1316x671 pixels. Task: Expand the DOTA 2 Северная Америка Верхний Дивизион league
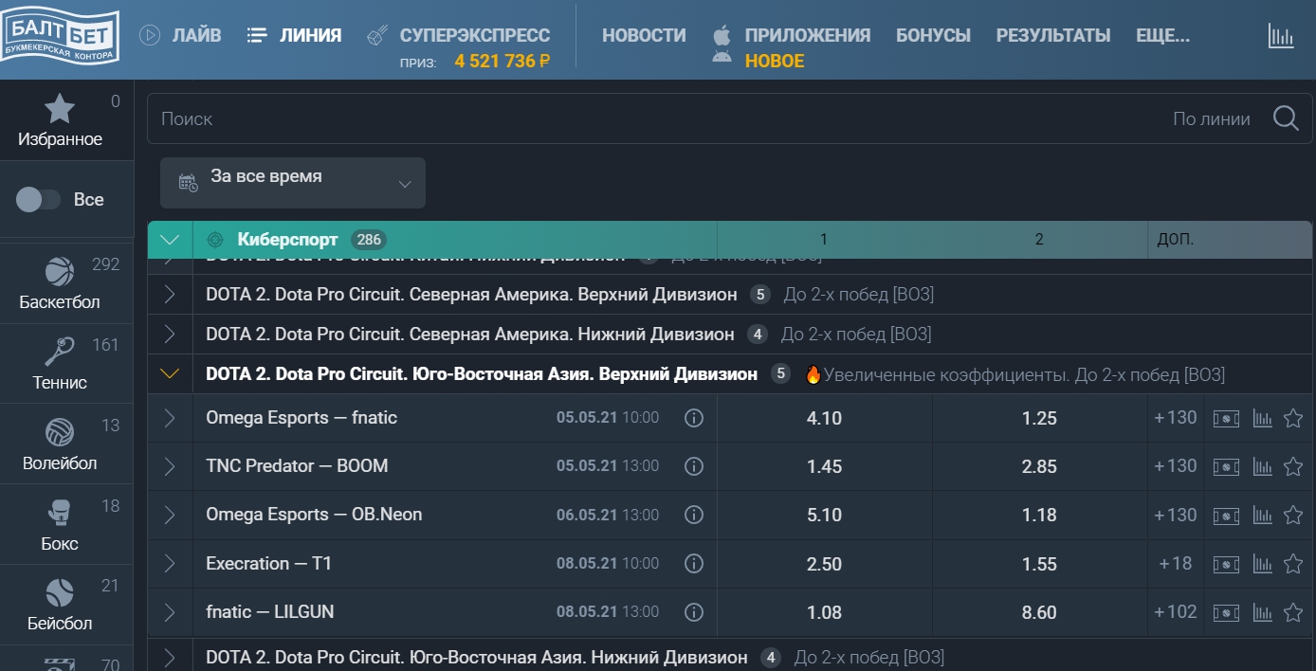[169, 295]
